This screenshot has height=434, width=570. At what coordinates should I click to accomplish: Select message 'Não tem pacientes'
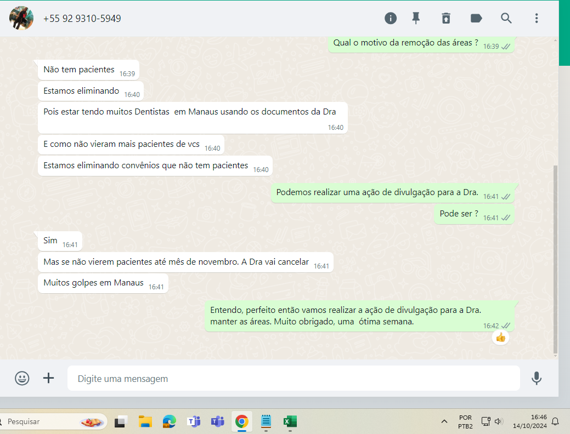pyautogui.click(x=88, y=70)
